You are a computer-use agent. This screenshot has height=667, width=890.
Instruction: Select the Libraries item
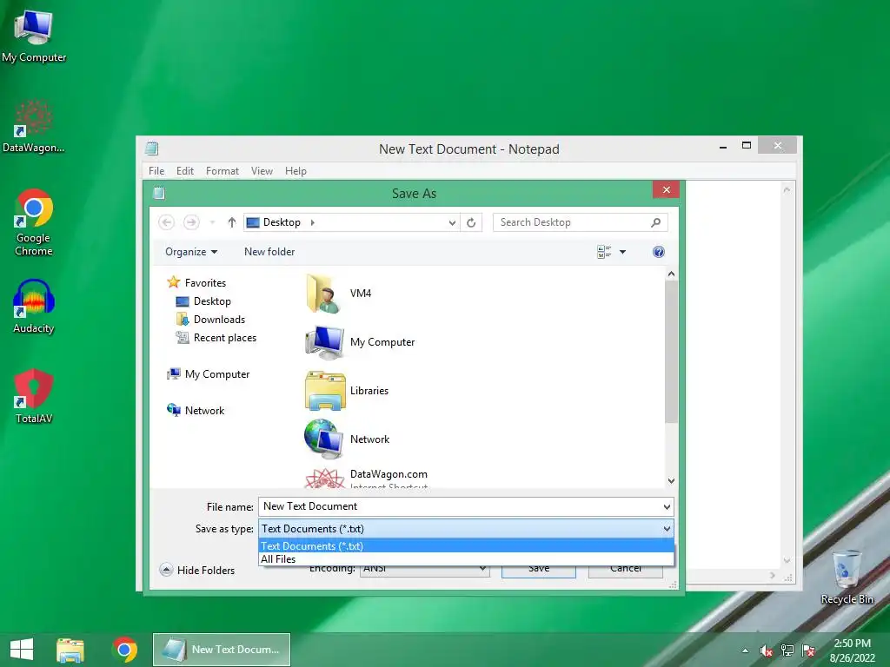point(347,391)
